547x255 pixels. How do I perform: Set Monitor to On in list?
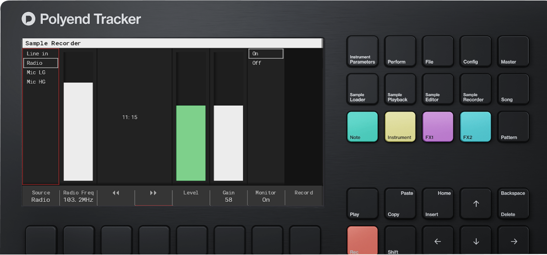click(266, 54)
